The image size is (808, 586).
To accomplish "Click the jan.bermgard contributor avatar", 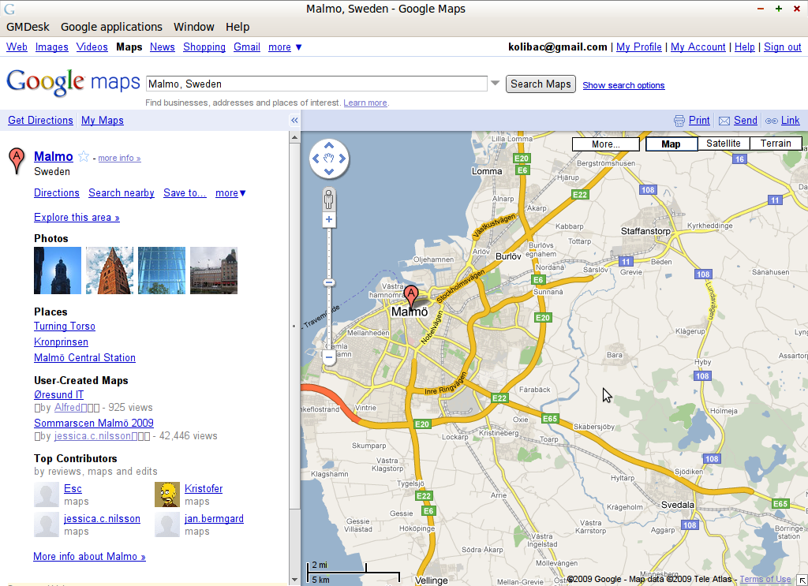I will [x=167, y=524].
